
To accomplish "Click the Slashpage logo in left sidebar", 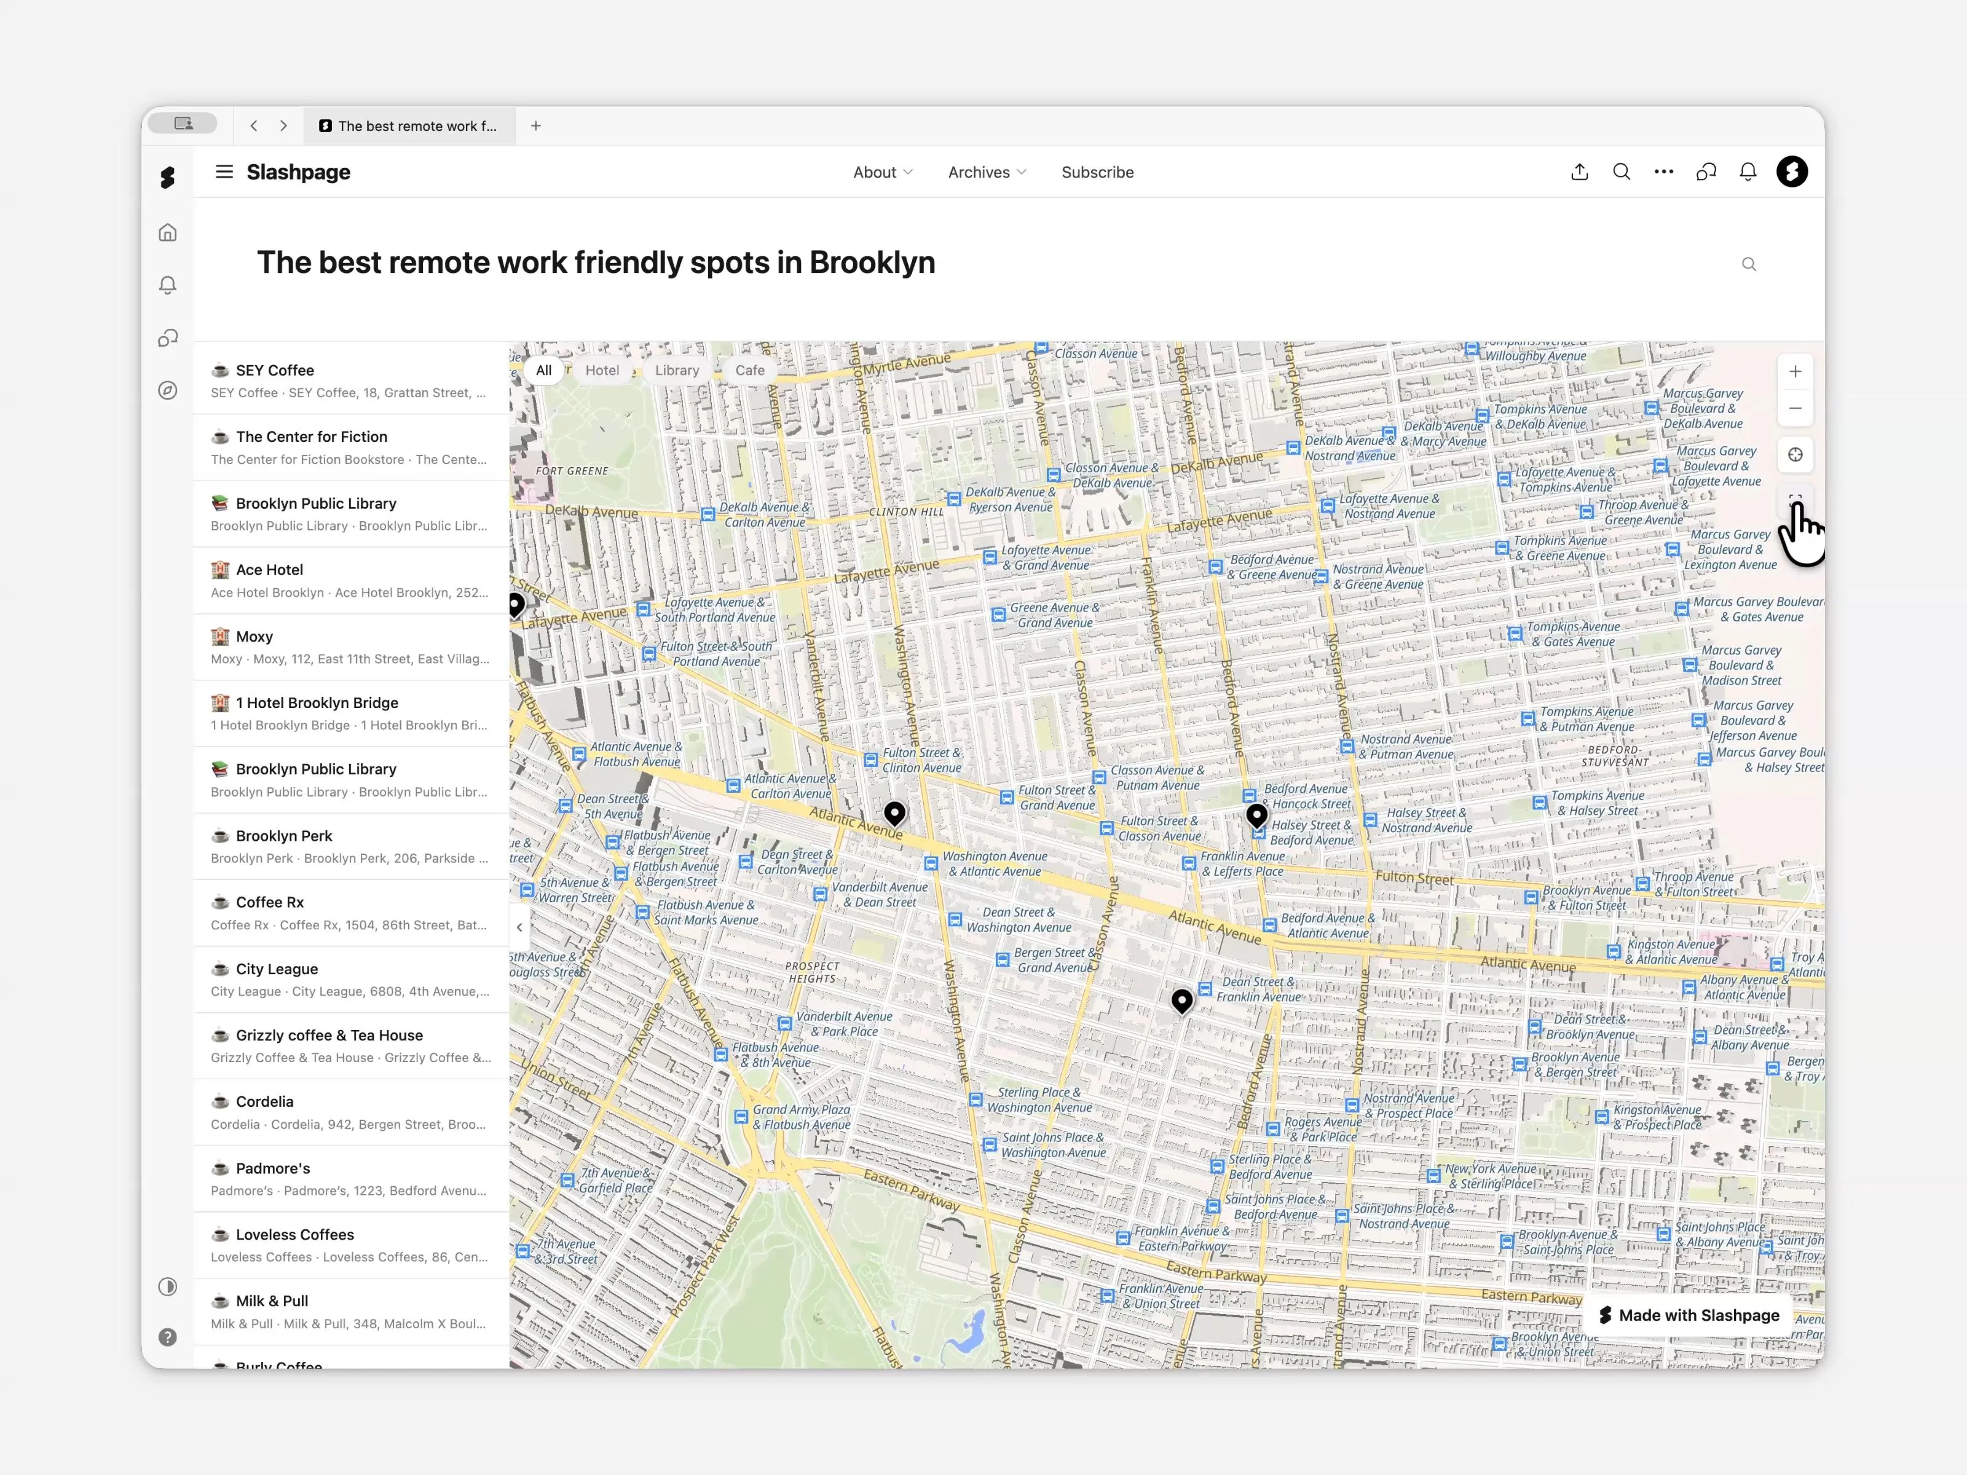I will pyautogui.click(x=167, y=177).
